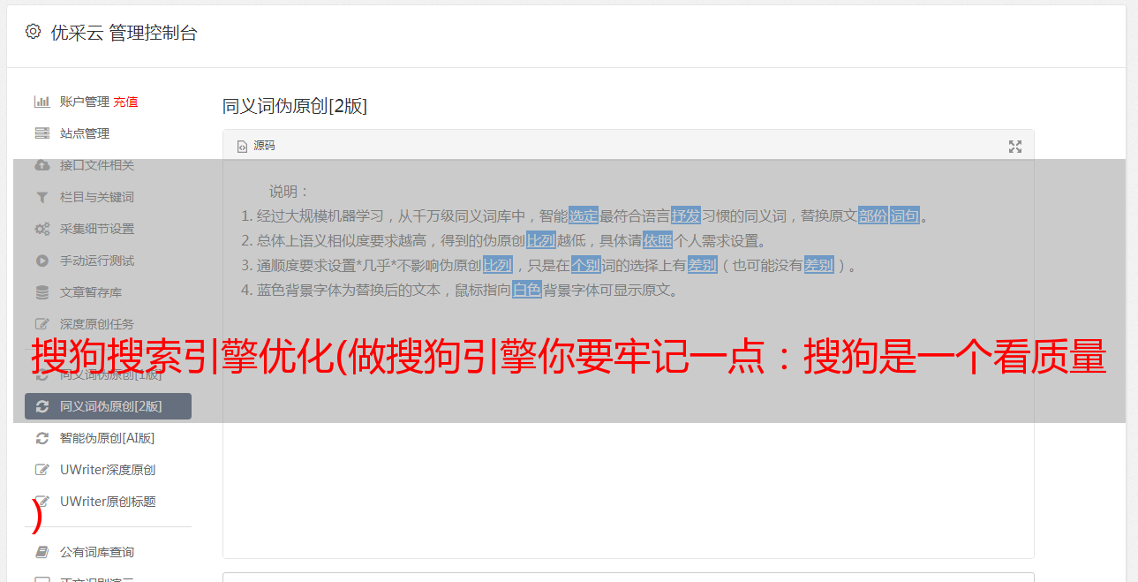Switch the editor to 源码 mode
This screenshot has height=582, width=1138.
point(256,146)
